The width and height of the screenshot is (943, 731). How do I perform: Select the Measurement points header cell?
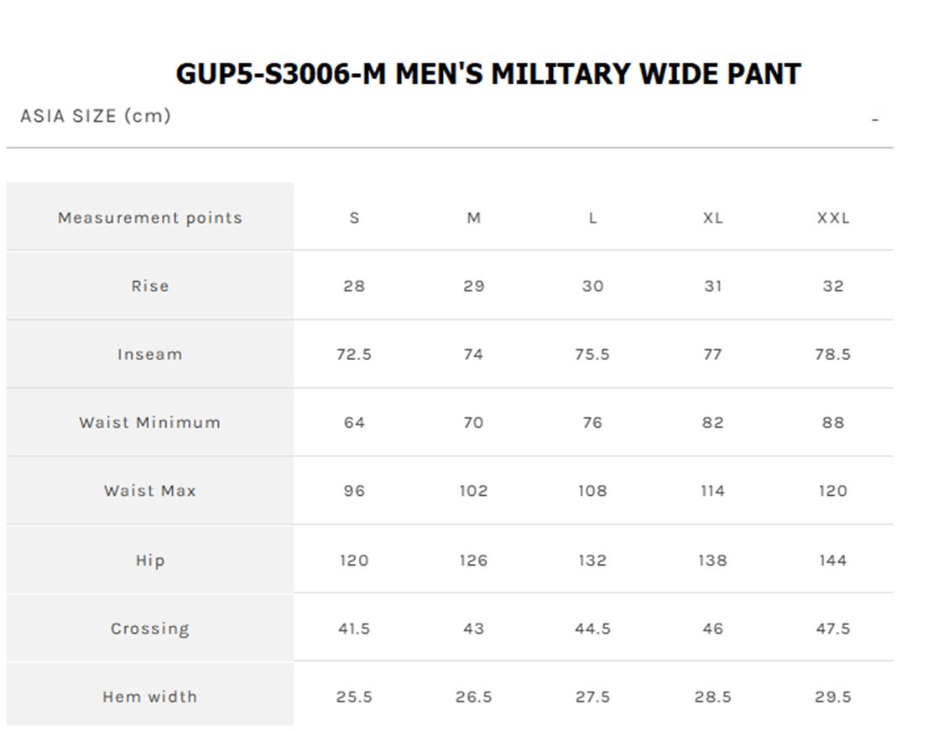149,217
